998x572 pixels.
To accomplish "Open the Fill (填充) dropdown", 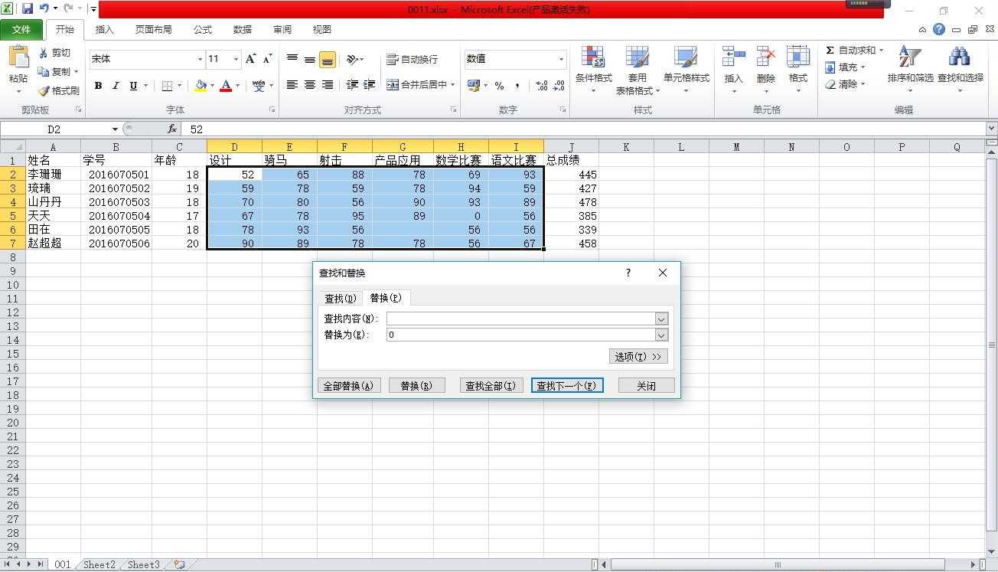I will pyautogui.click(x=845, y=67).
